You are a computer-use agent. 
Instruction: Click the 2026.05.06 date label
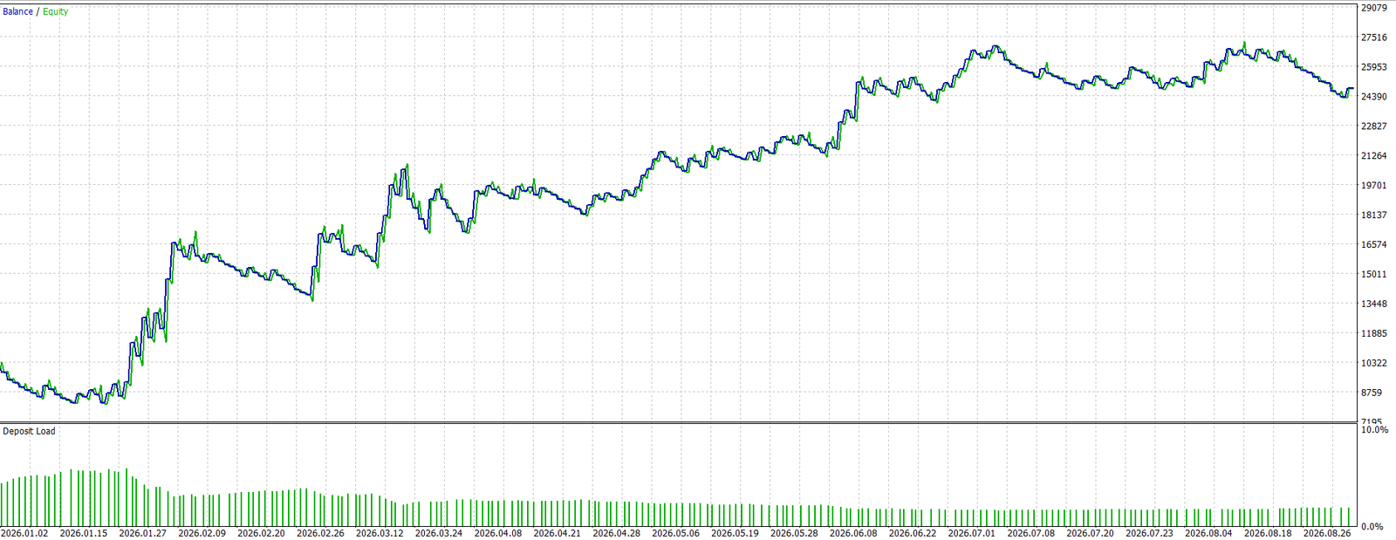pyautogui.click(x=676, y=533)
